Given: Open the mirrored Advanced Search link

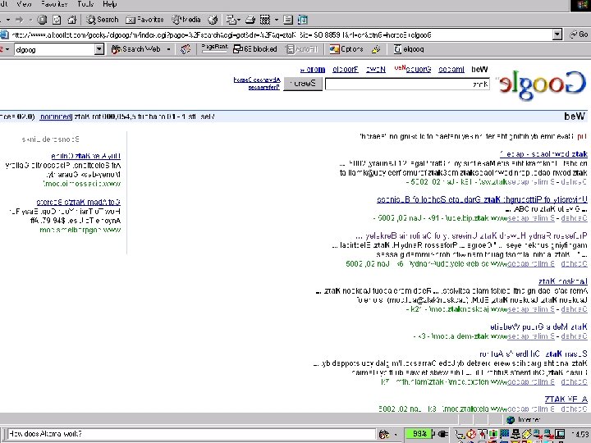Looking at the screenshot, I should (257, 80).
